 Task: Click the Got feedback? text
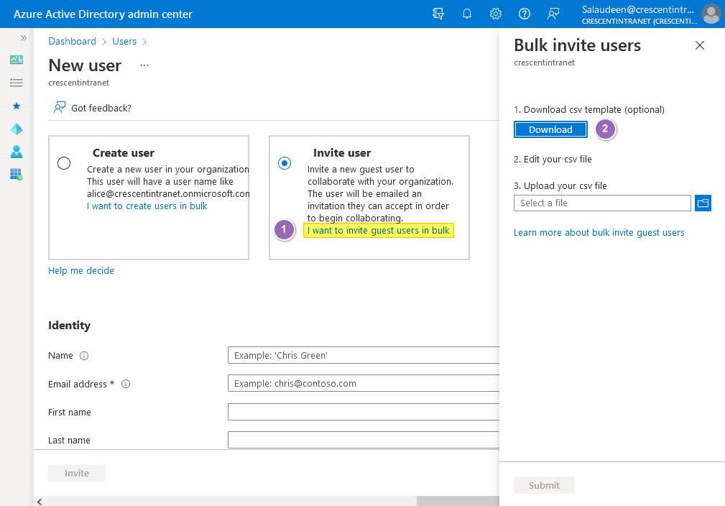point(101,108)
